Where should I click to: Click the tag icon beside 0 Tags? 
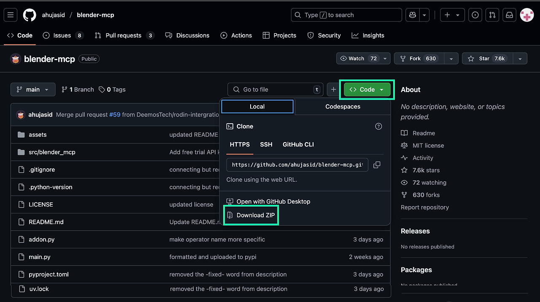[102, 90]
